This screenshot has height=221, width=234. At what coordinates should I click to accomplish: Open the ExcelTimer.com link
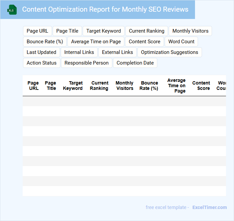[x=209, y=207]
